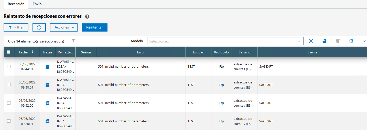Toggle the select-all header checkbox

[x=9, y=52]
